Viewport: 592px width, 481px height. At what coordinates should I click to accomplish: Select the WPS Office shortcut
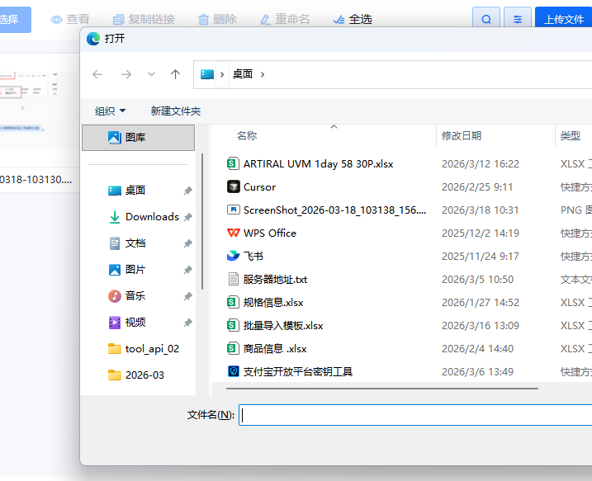(x=269, y=233)
